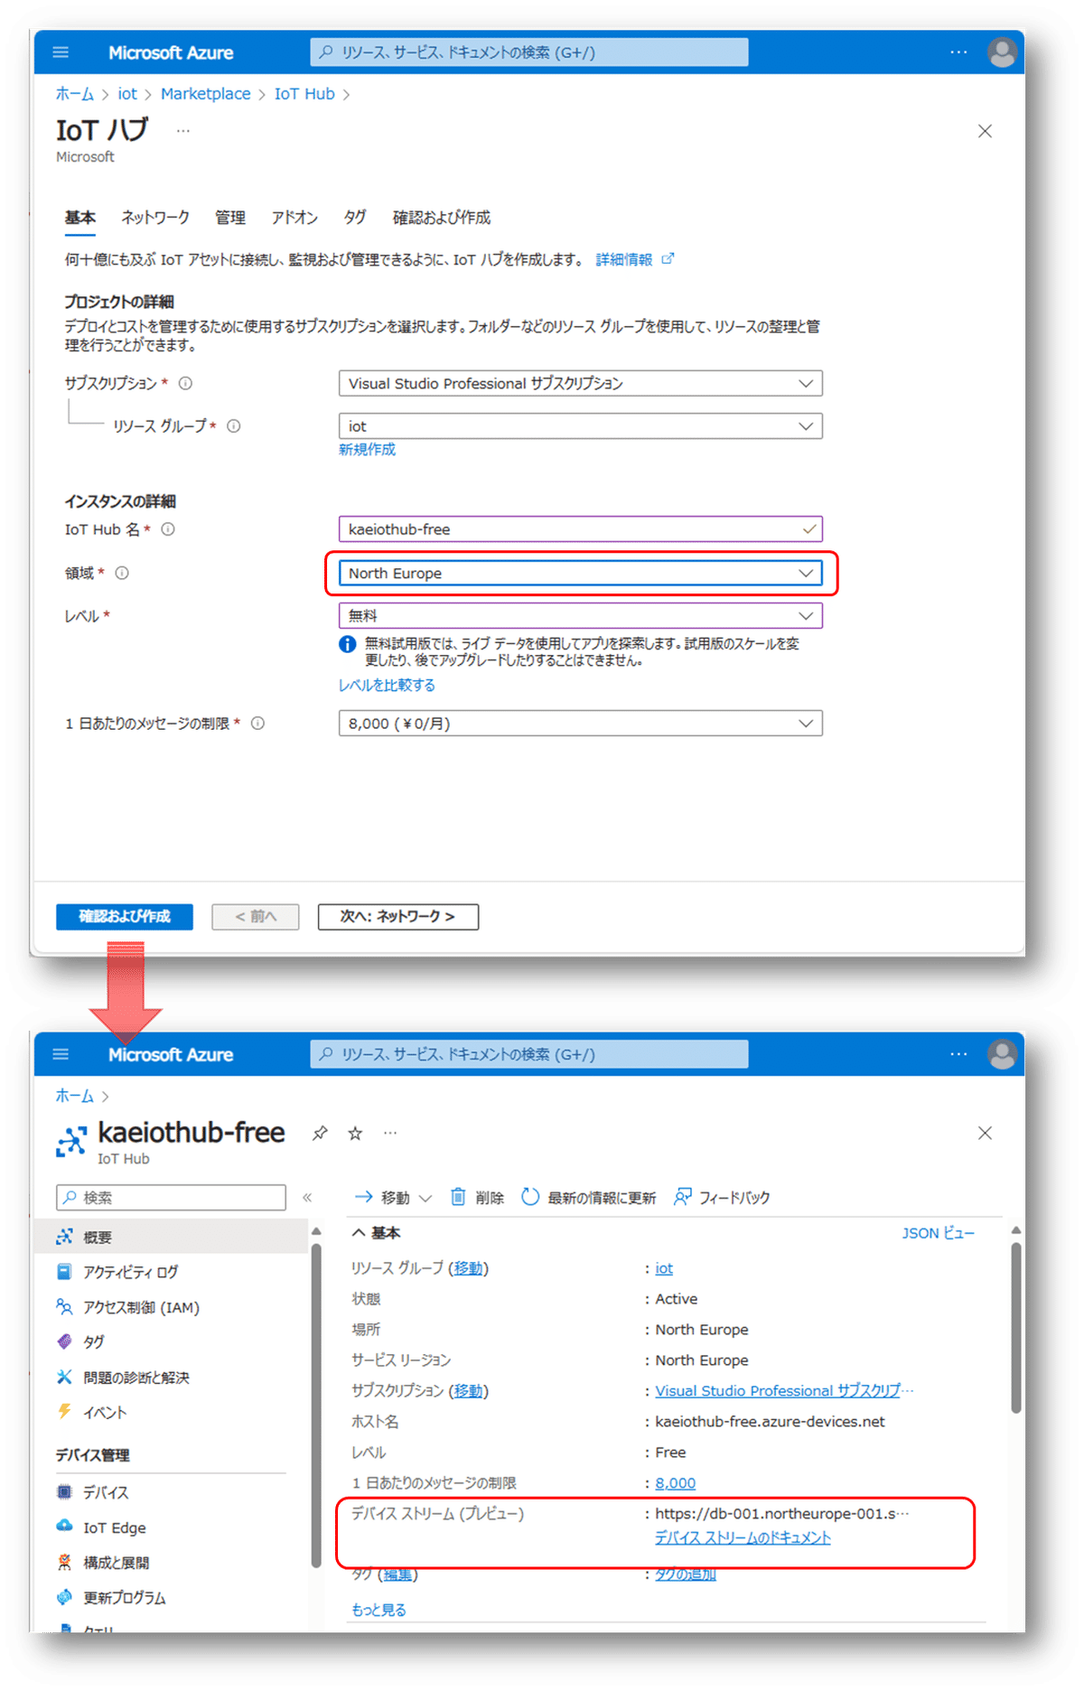Click user avatar in top Azure header
Viewport: 1084px width, 1691px height.
tap(1002, 52)
